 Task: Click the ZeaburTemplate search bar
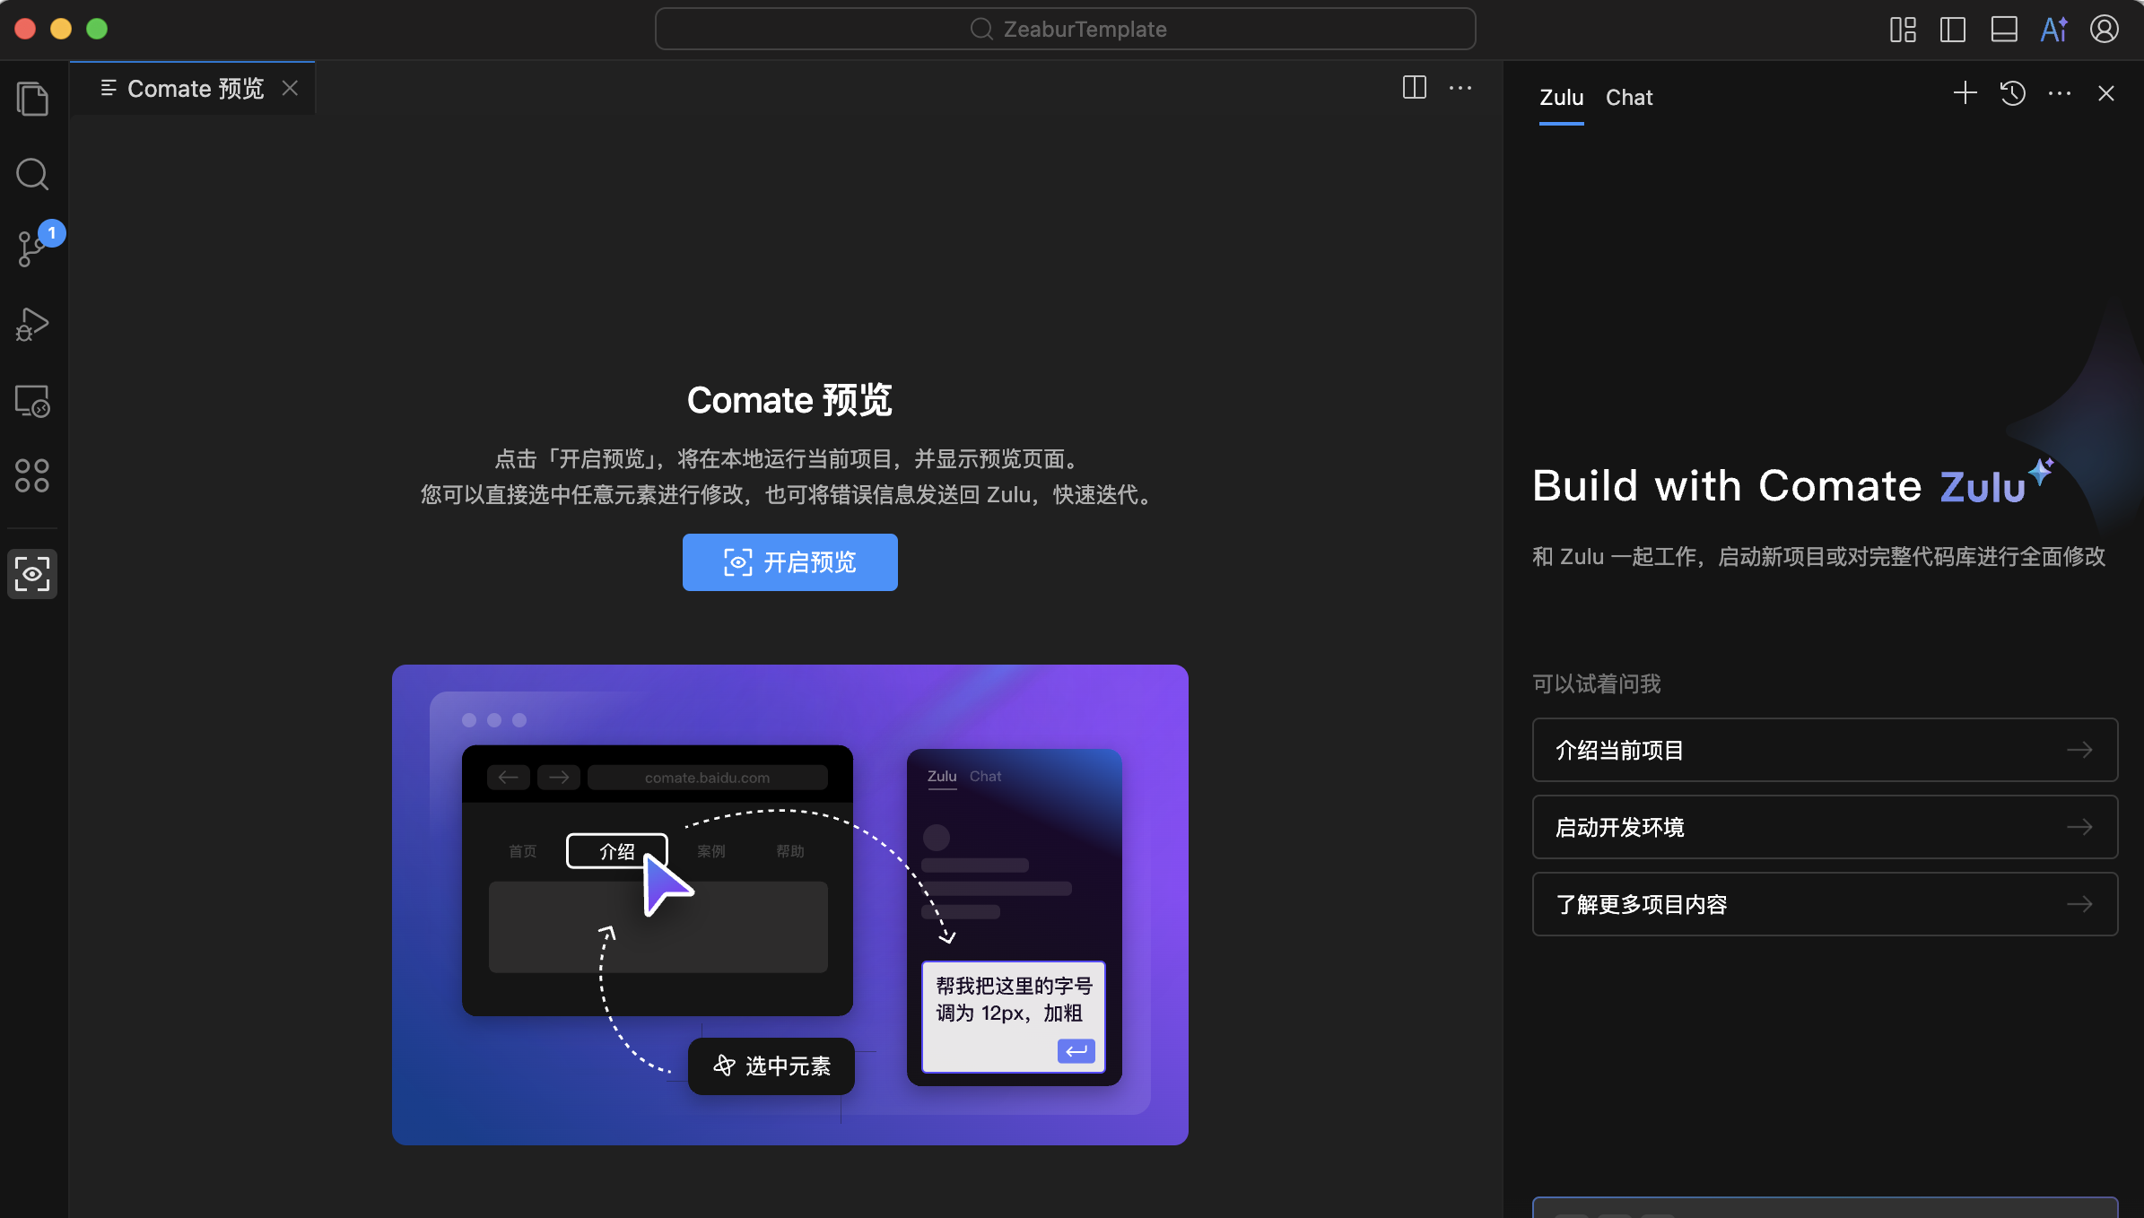point(1065,29)
